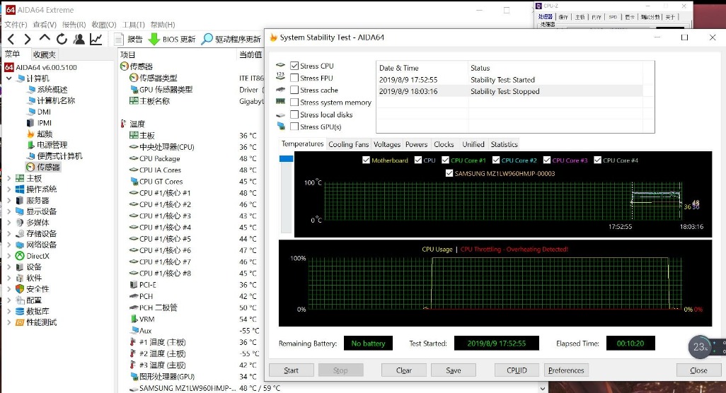The width and height of the screenshot is (726, 393).
Task: Collapse the 计算机 tree node
Action: [8, 78]
